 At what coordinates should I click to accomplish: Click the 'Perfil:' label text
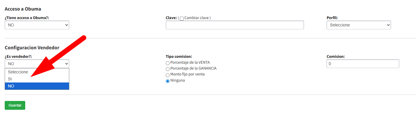point(332,18)
